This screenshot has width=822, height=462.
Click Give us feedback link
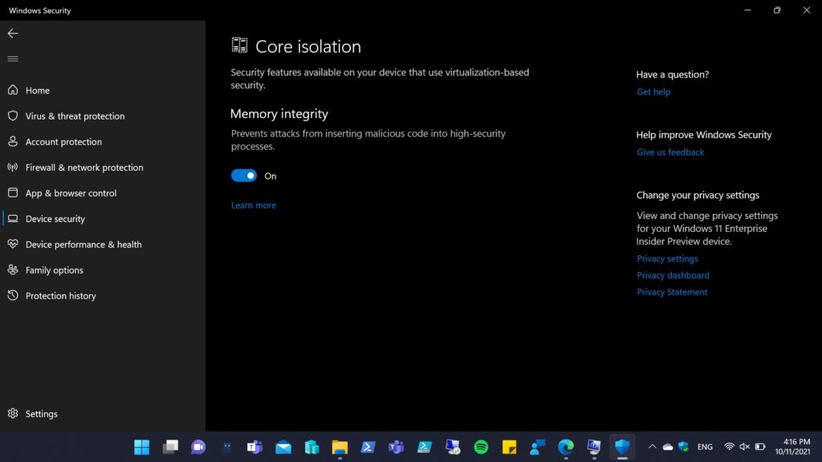(x=669, y=152)
